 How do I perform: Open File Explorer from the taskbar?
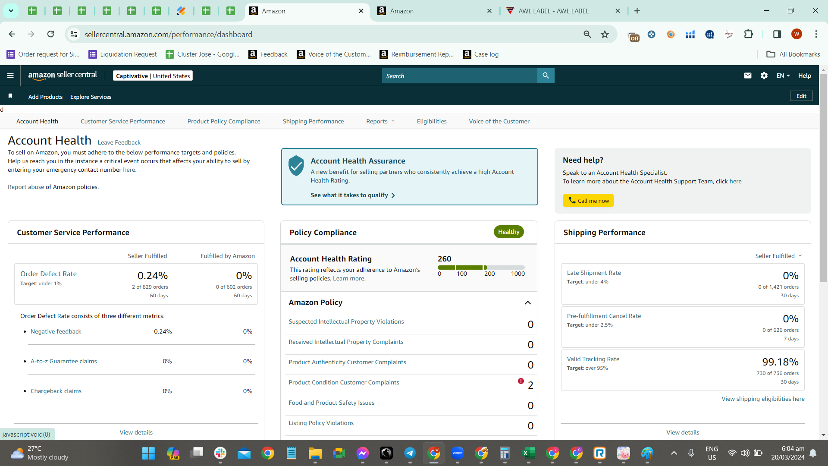point(315,453)
